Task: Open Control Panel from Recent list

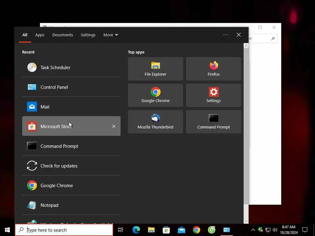Action: pos(71,87)
